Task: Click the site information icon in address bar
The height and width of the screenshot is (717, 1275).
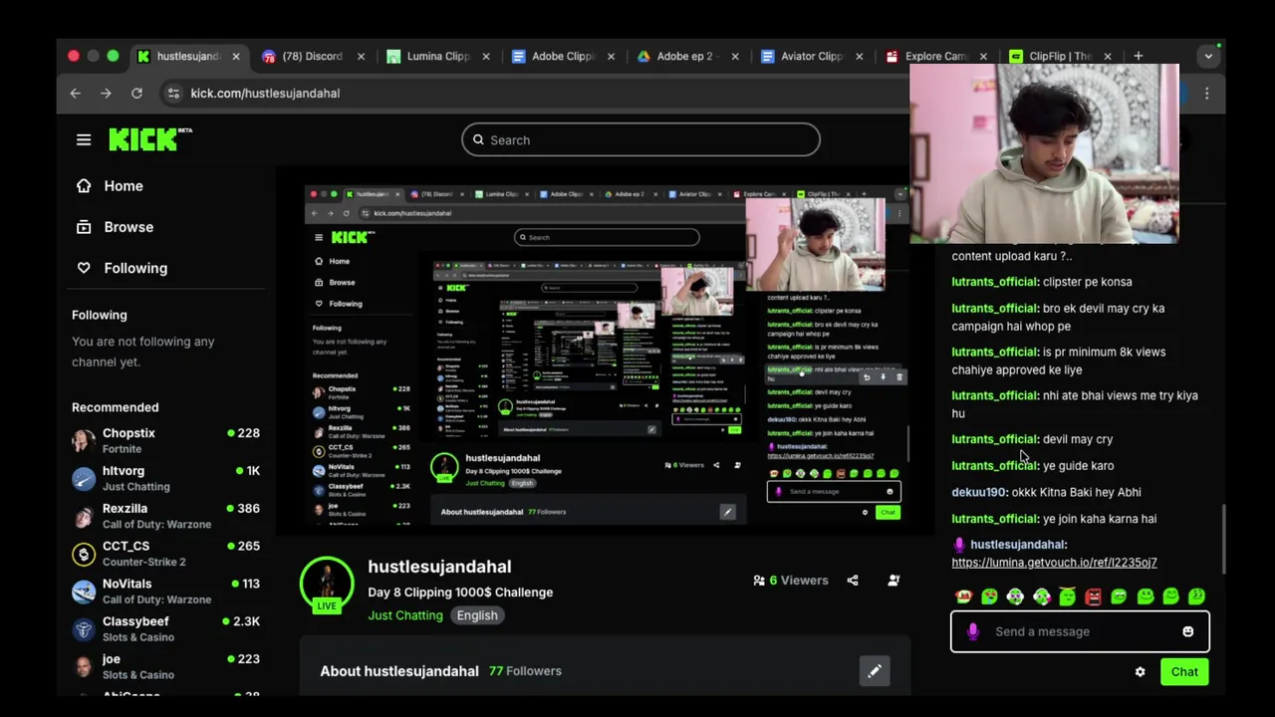Action: (173, 93)
